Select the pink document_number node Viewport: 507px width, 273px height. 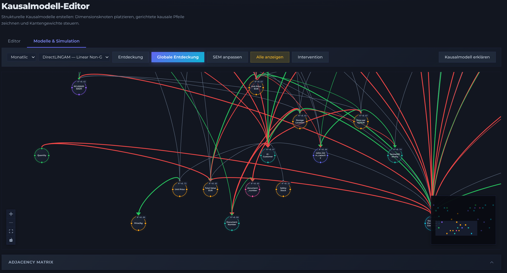click(x=252, y=189)
